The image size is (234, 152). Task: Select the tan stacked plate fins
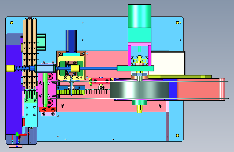(30, 53)
